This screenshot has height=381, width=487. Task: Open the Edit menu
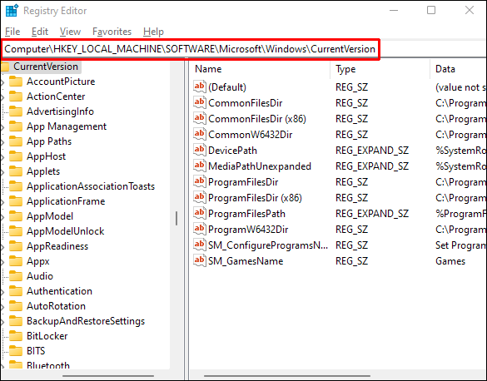[x=40, y=32]
